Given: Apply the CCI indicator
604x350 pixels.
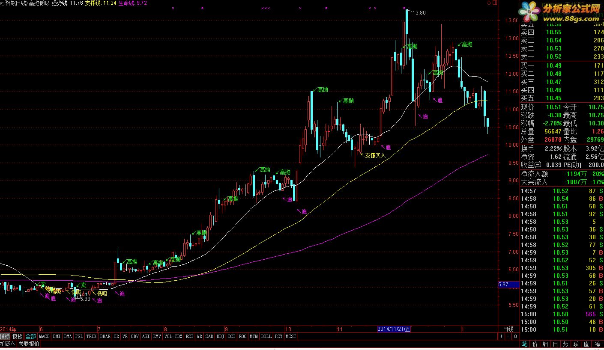Looking at the screenshot, I should [232, 336].
